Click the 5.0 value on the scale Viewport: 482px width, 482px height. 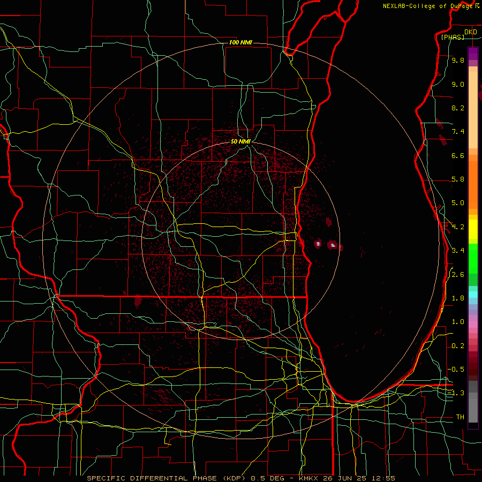point(458,203)
